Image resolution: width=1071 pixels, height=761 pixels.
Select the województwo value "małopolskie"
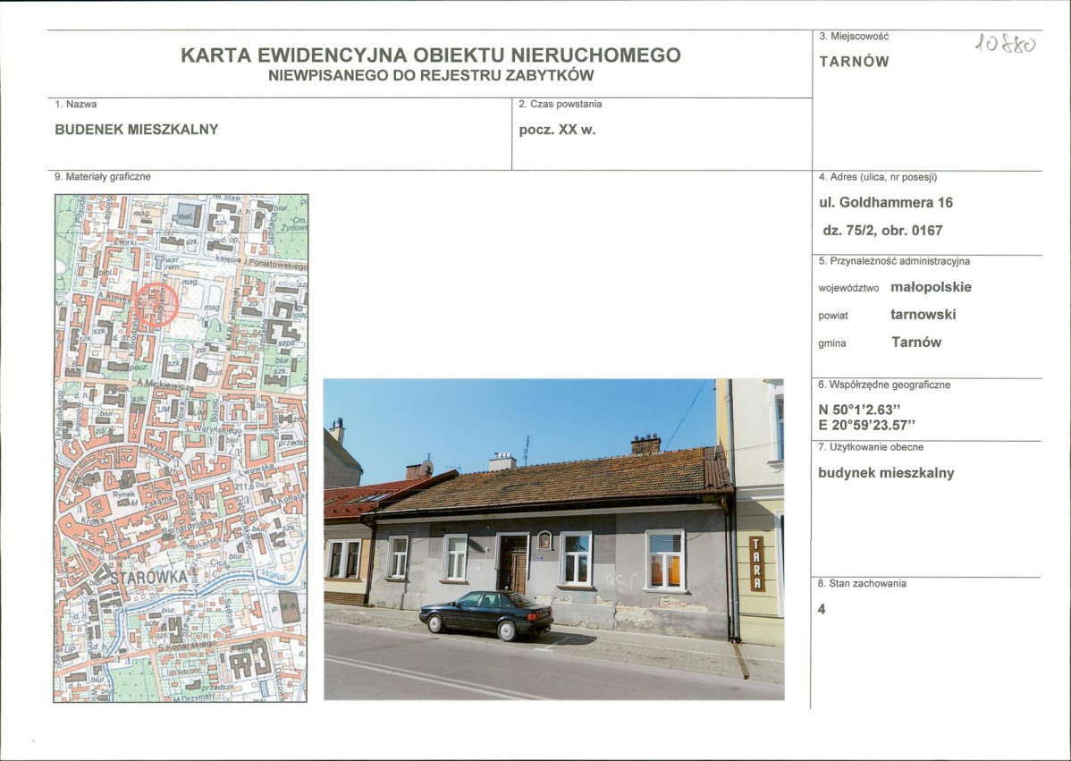[931, 287]
